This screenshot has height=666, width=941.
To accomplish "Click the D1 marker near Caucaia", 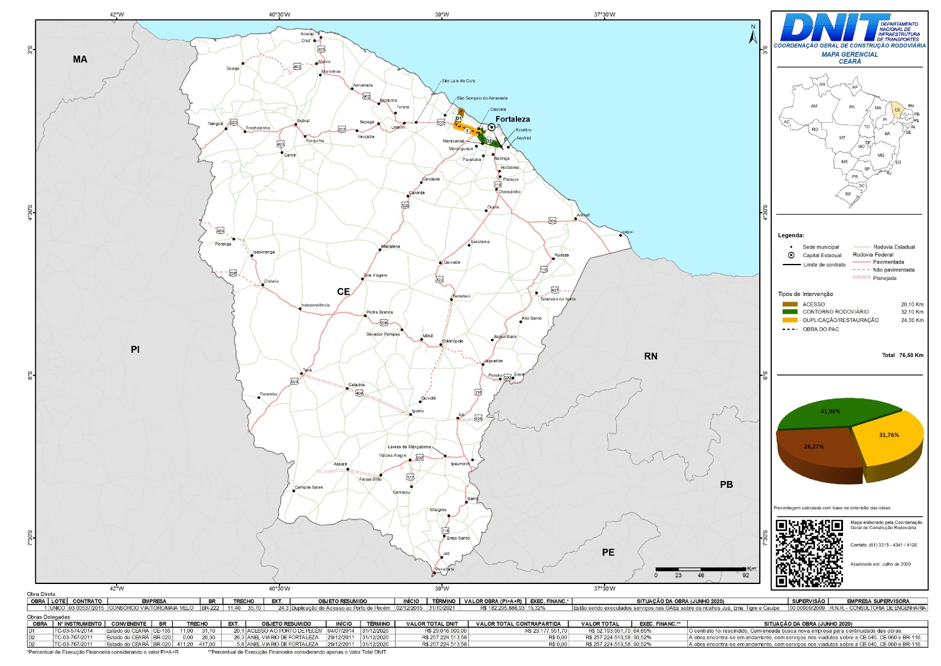I will point(458,118).
